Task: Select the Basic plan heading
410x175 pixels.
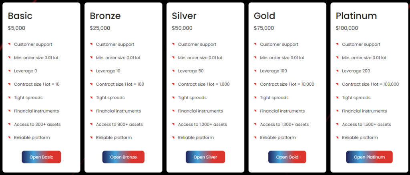Action: tap(20, 16)
